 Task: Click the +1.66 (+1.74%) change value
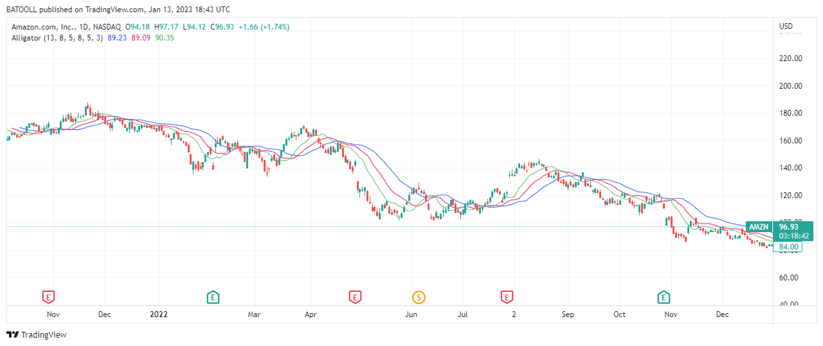click(264, 27)
